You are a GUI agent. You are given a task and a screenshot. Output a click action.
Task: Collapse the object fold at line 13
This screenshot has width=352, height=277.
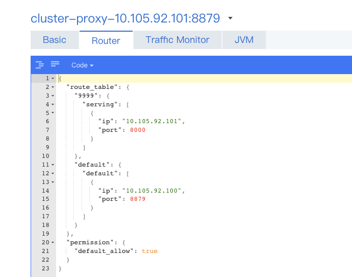coord(53,182)
